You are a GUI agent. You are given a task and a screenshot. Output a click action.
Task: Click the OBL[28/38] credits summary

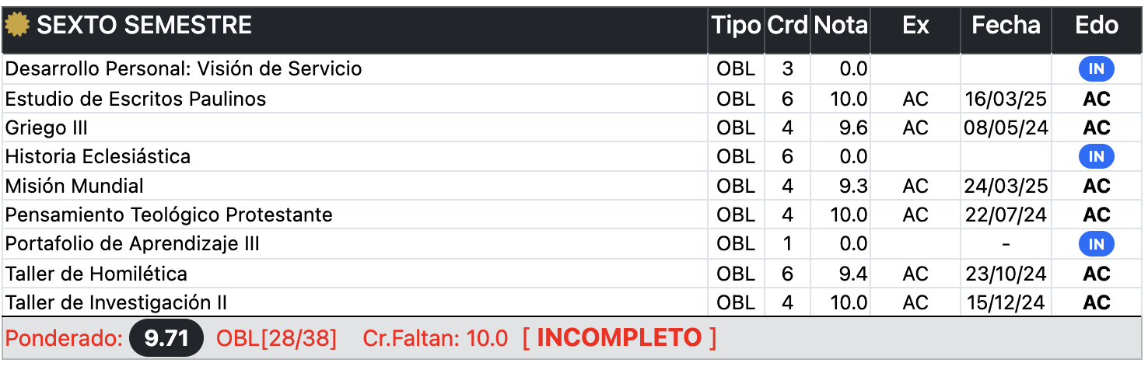[277, 338]
